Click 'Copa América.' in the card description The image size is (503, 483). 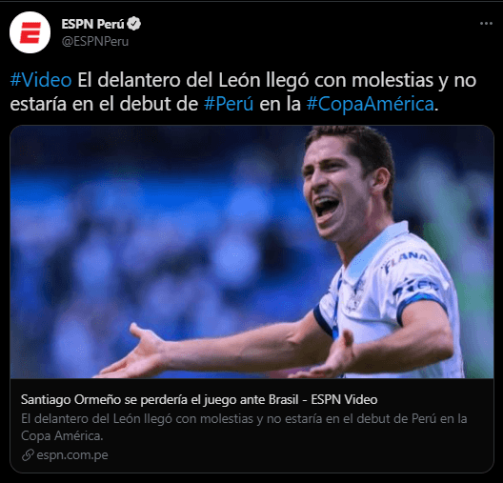pyautogui.click(x=62, y=435)
